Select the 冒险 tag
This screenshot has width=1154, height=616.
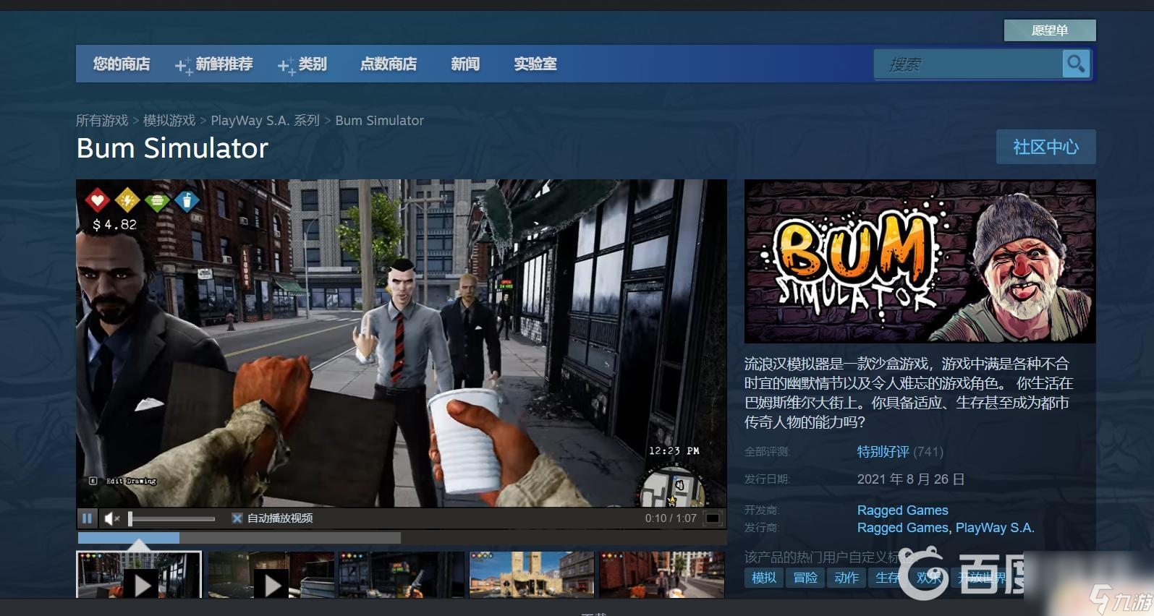pyautogui.click(x=805, y=578)
